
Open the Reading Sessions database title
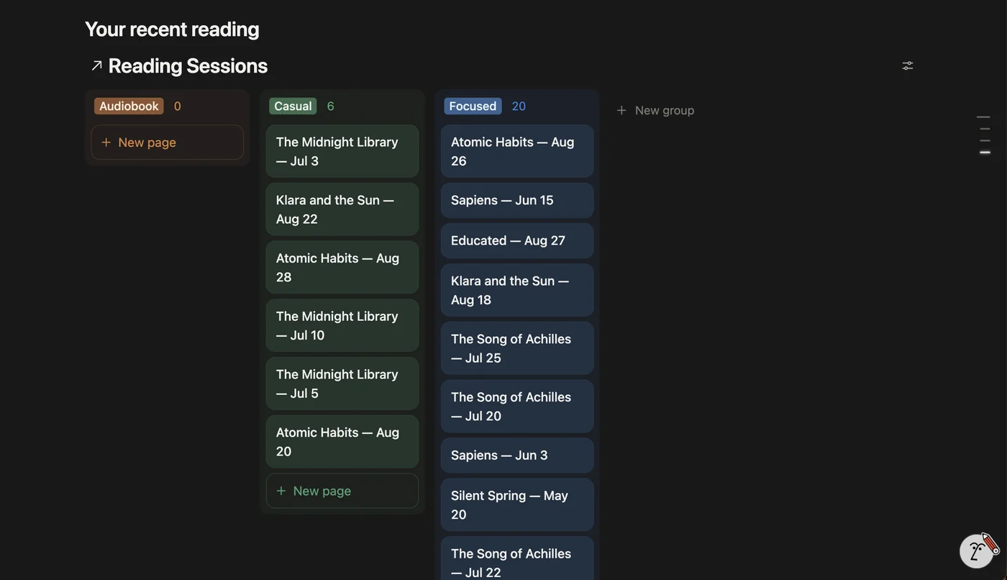(188, 65)
